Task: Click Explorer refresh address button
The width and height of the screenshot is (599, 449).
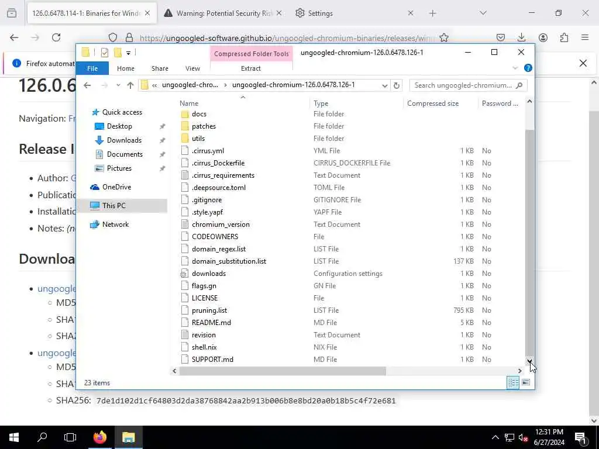Action: [x=397, y=85]
